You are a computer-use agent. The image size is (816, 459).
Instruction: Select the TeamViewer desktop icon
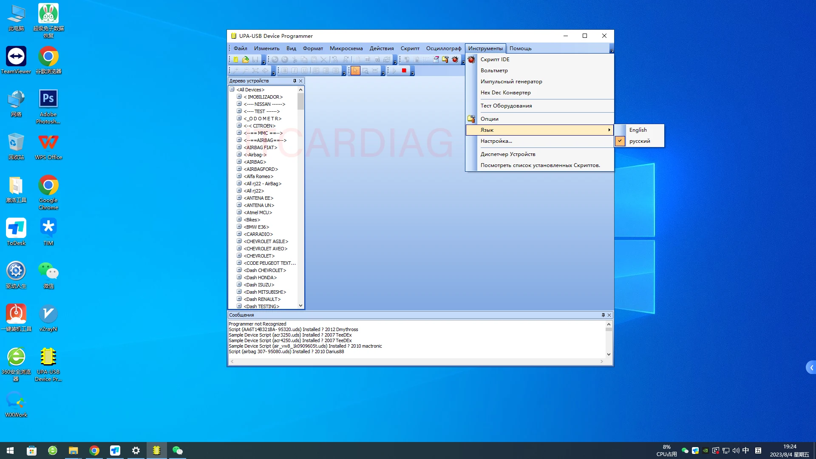pos(16,60)
